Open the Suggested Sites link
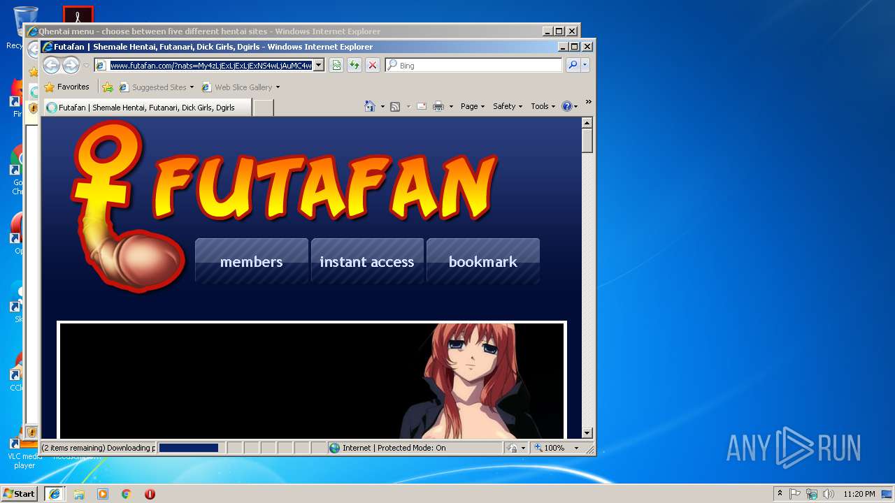The height and width of the screenshot is (503, 895). (x=157, y=87)
